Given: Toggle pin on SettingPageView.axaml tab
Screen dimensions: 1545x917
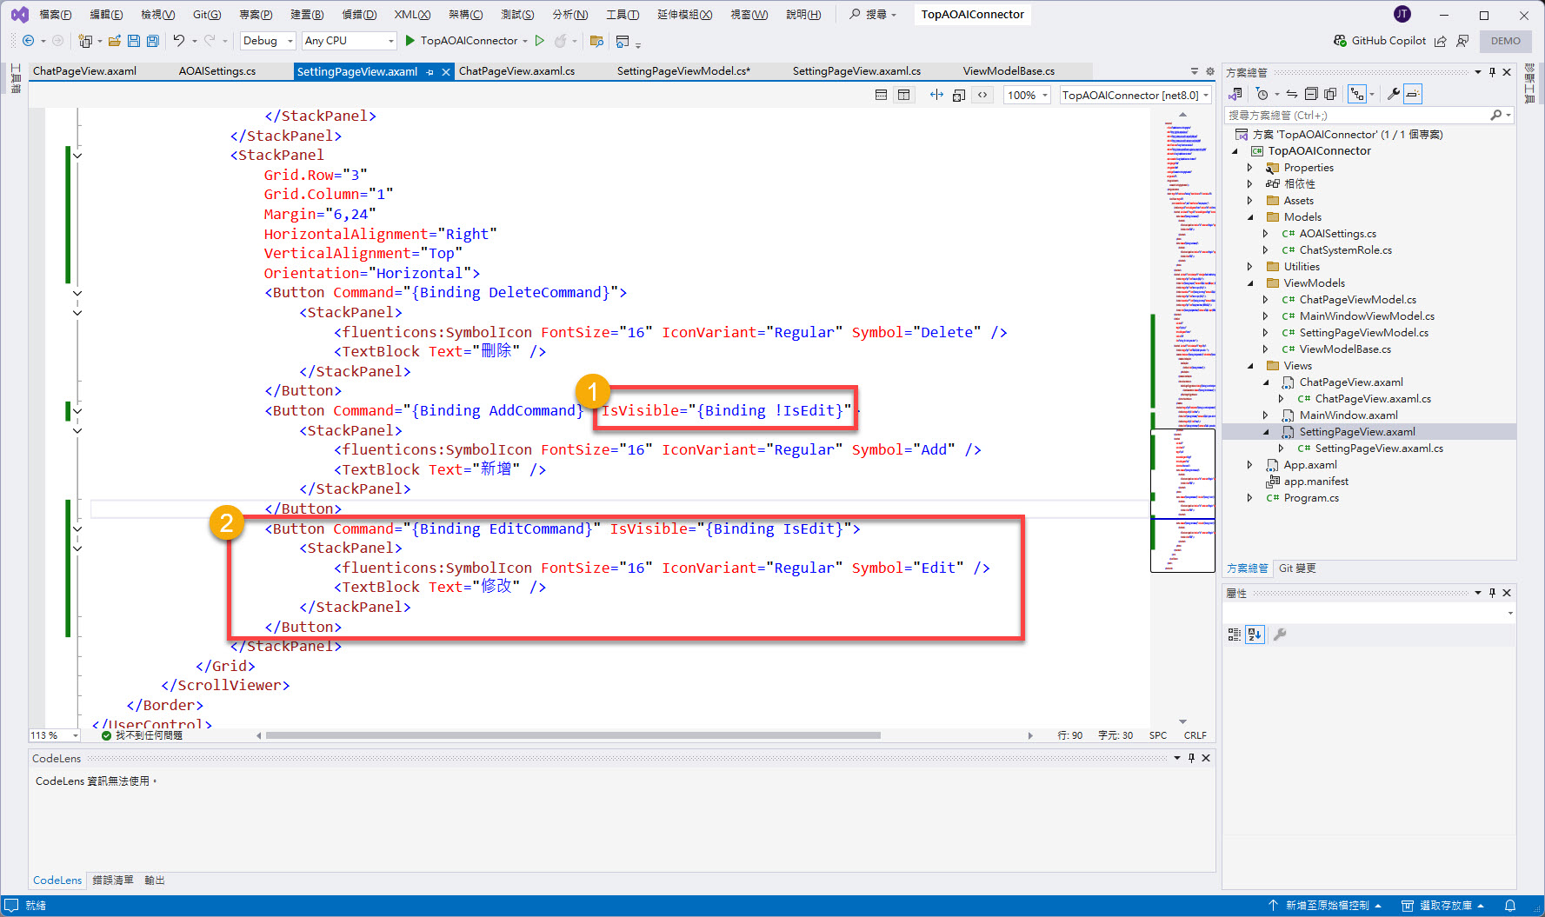Looking at the screenshot, I should pos(430,72).
